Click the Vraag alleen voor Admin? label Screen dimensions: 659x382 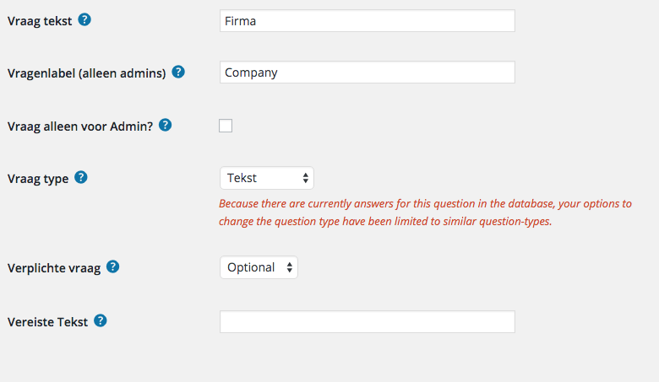click(x=80, y=126)
